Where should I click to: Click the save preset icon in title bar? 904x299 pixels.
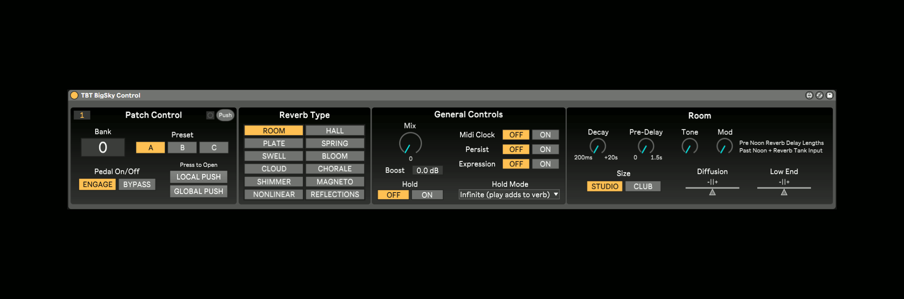[x=830, y=95]
